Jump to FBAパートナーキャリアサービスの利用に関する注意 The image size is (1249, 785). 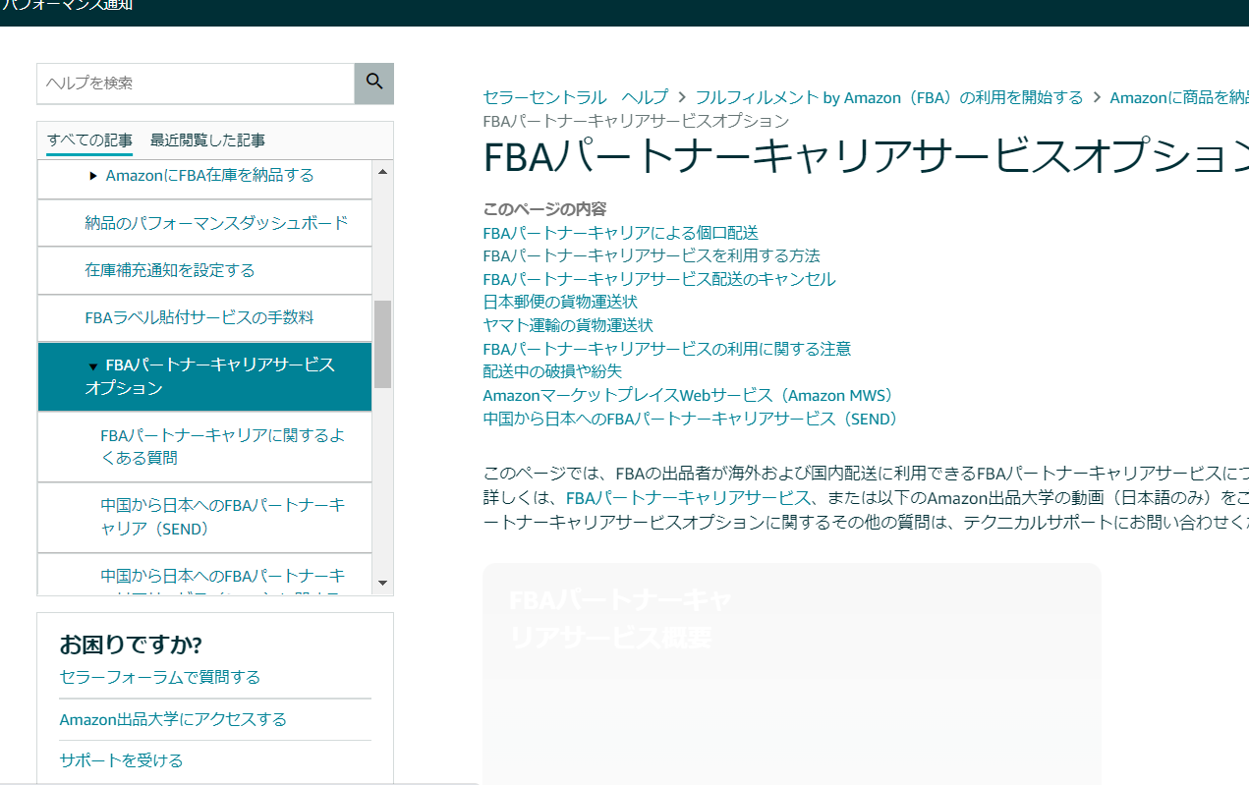[667, 349]
